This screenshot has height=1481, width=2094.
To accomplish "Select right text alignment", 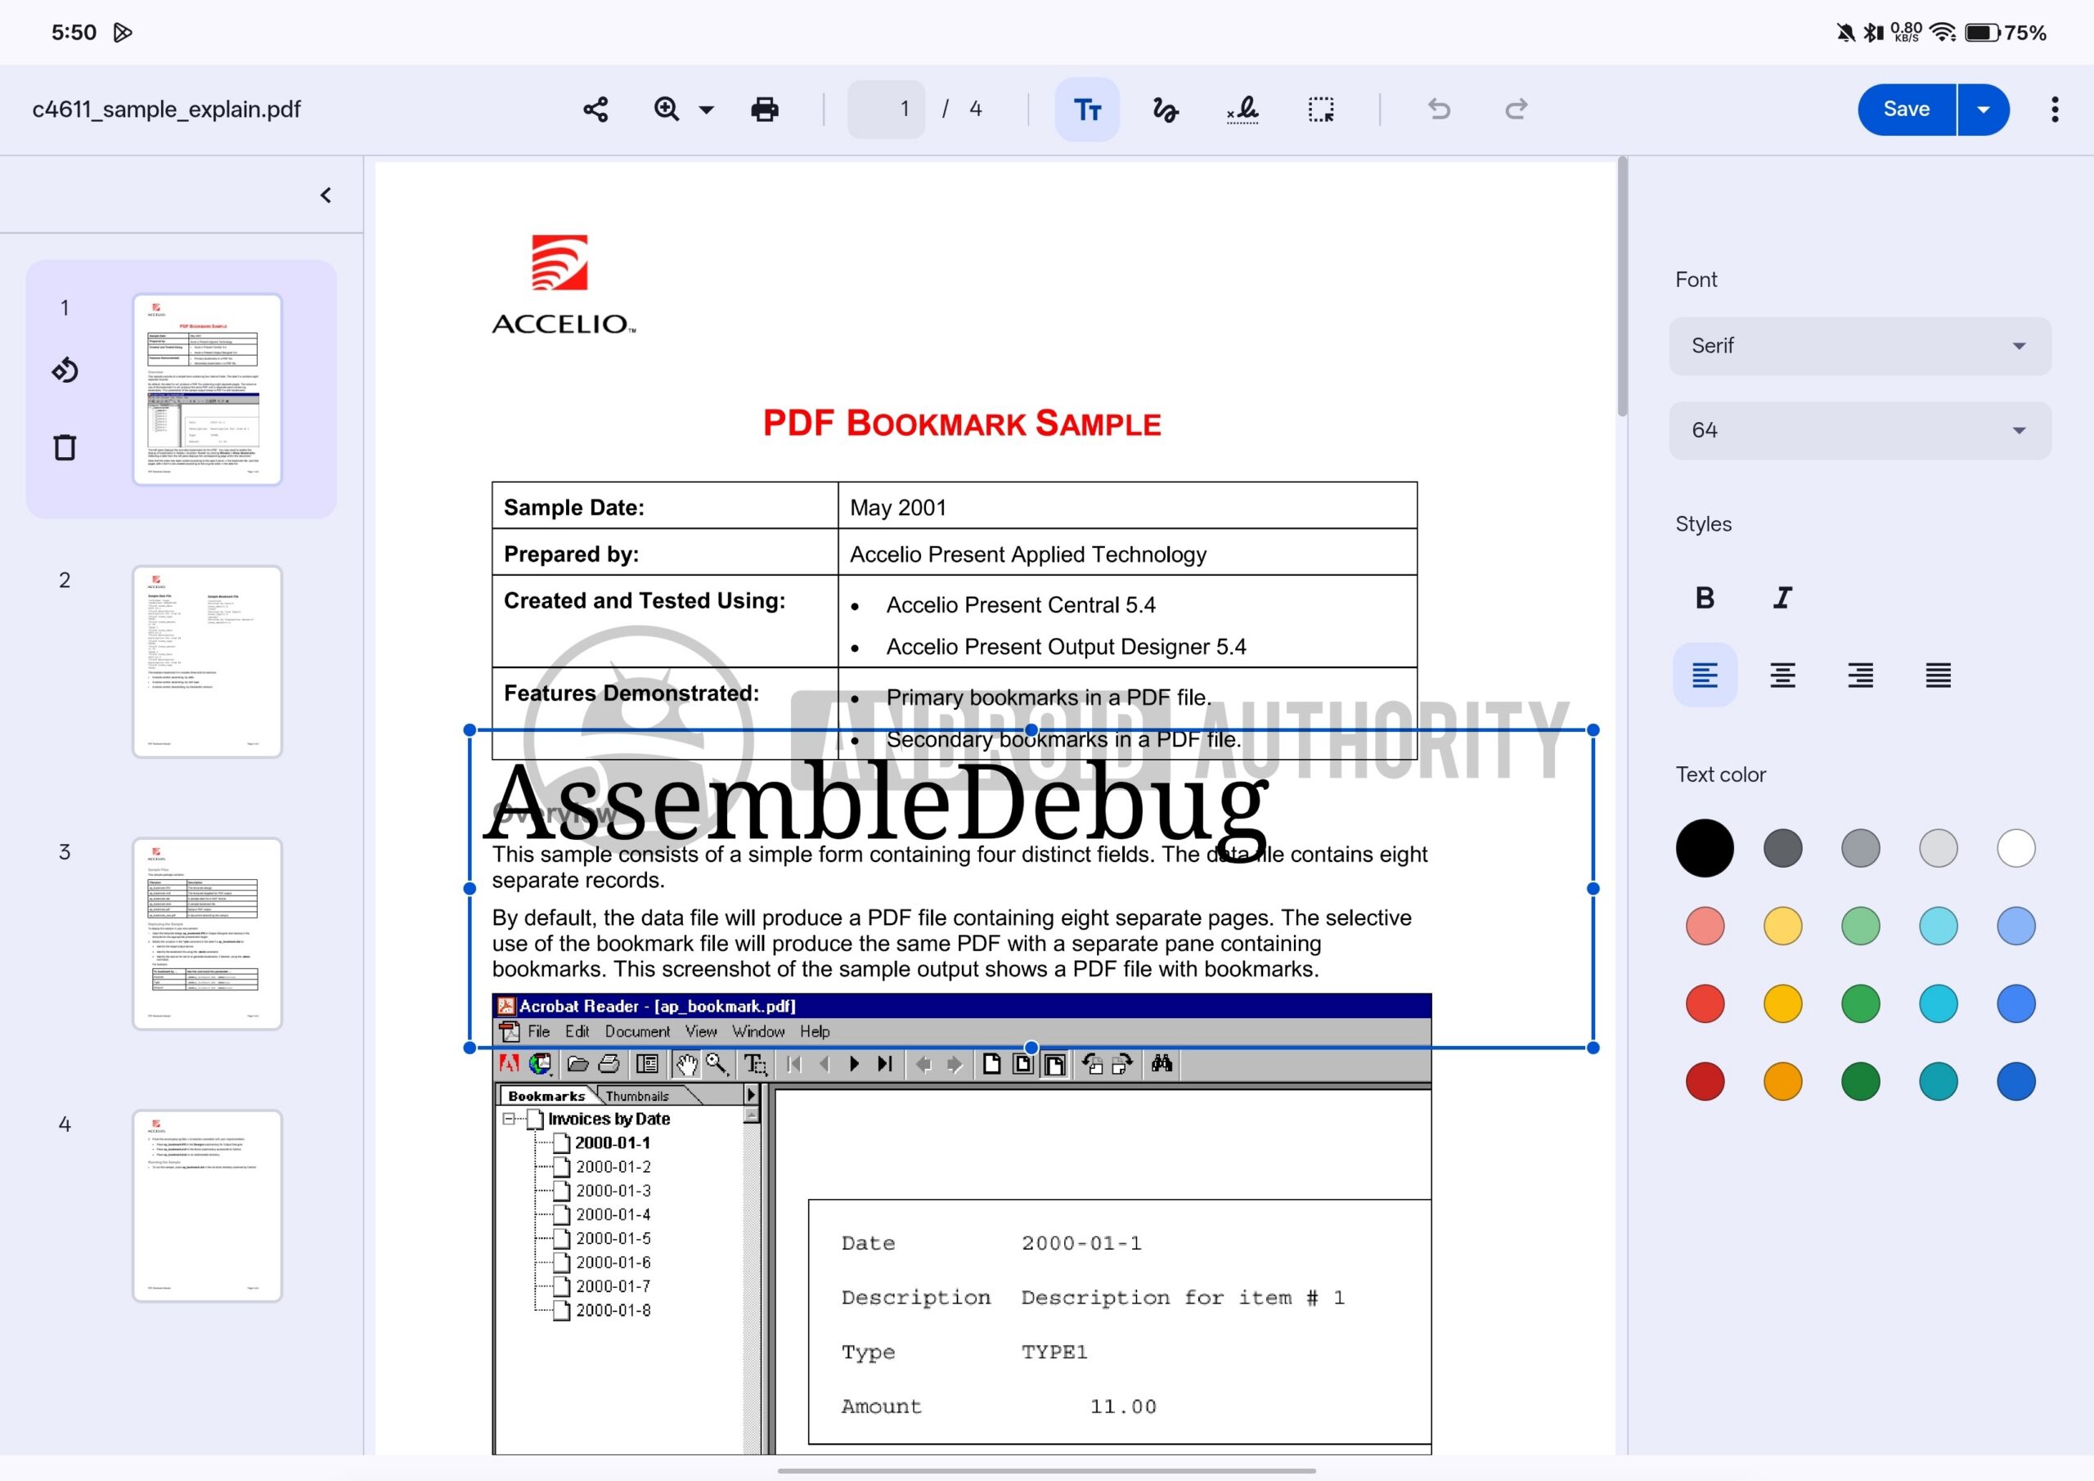I will (x=1861, y=675).
